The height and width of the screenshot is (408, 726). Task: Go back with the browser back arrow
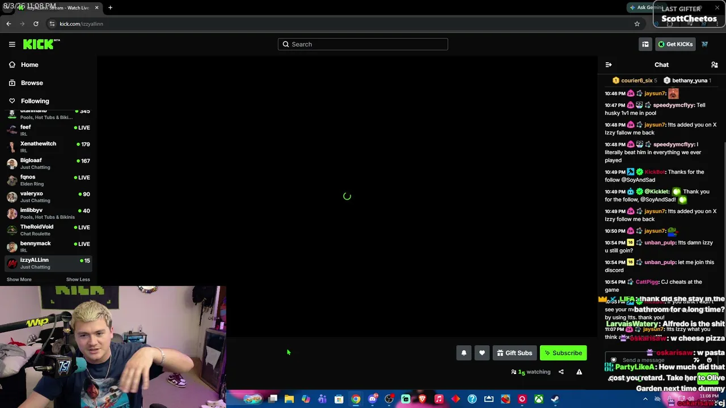click(9, 24)
